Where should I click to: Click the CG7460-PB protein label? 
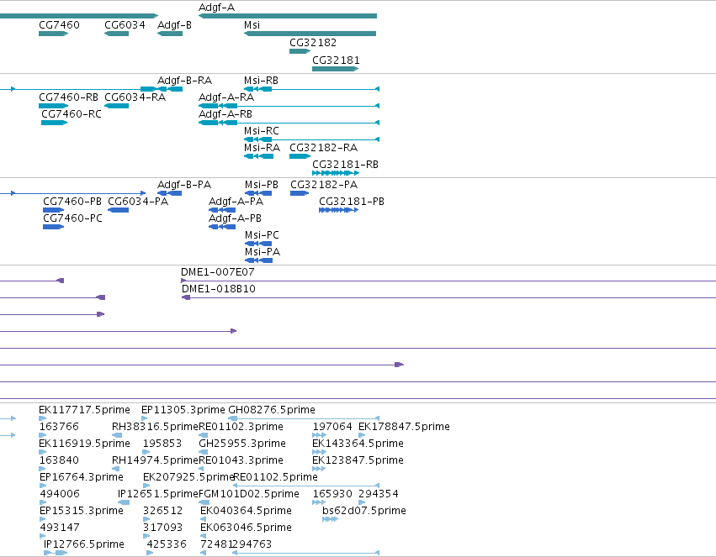[72, 202]
